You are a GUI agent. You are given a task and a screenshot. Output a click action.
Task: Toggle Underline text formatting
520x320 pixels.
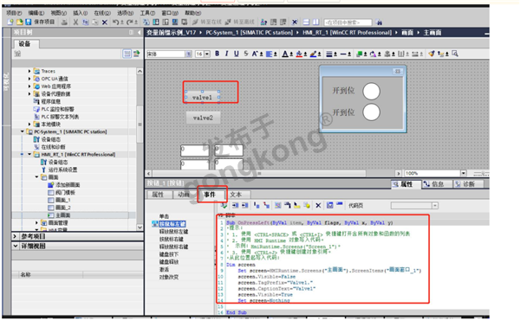click(x=236, y=54)
